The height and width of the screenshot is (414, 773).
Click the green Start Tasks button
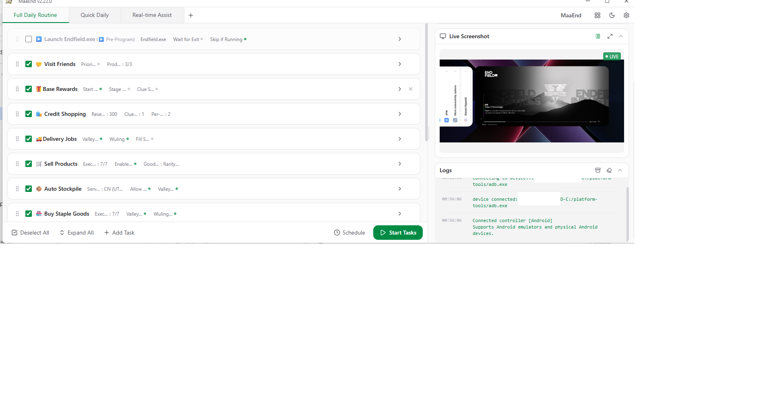point(398,233)
